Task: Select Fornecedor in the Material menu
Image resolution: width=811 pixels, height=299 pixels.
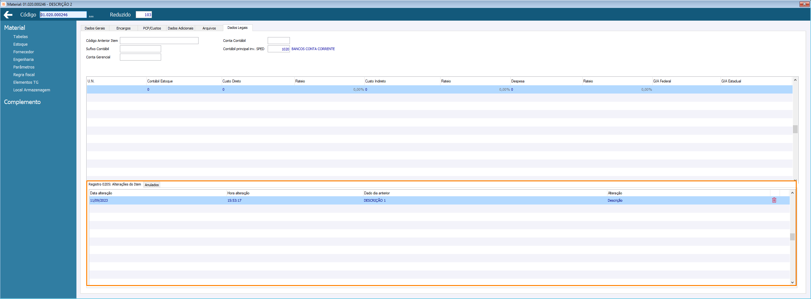Action: point(23,52)
